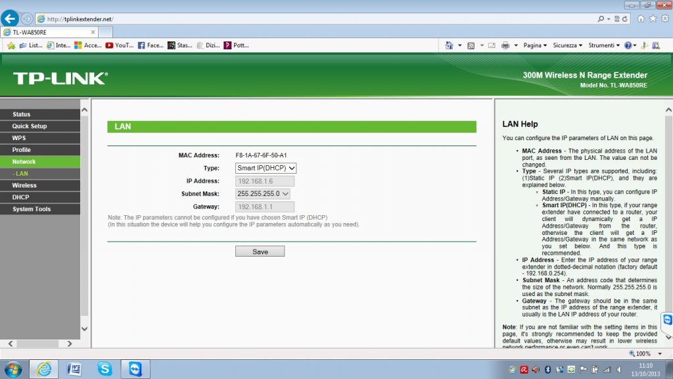
Task: Click the RSS Feeds icon in command bar
Action: 471,45
